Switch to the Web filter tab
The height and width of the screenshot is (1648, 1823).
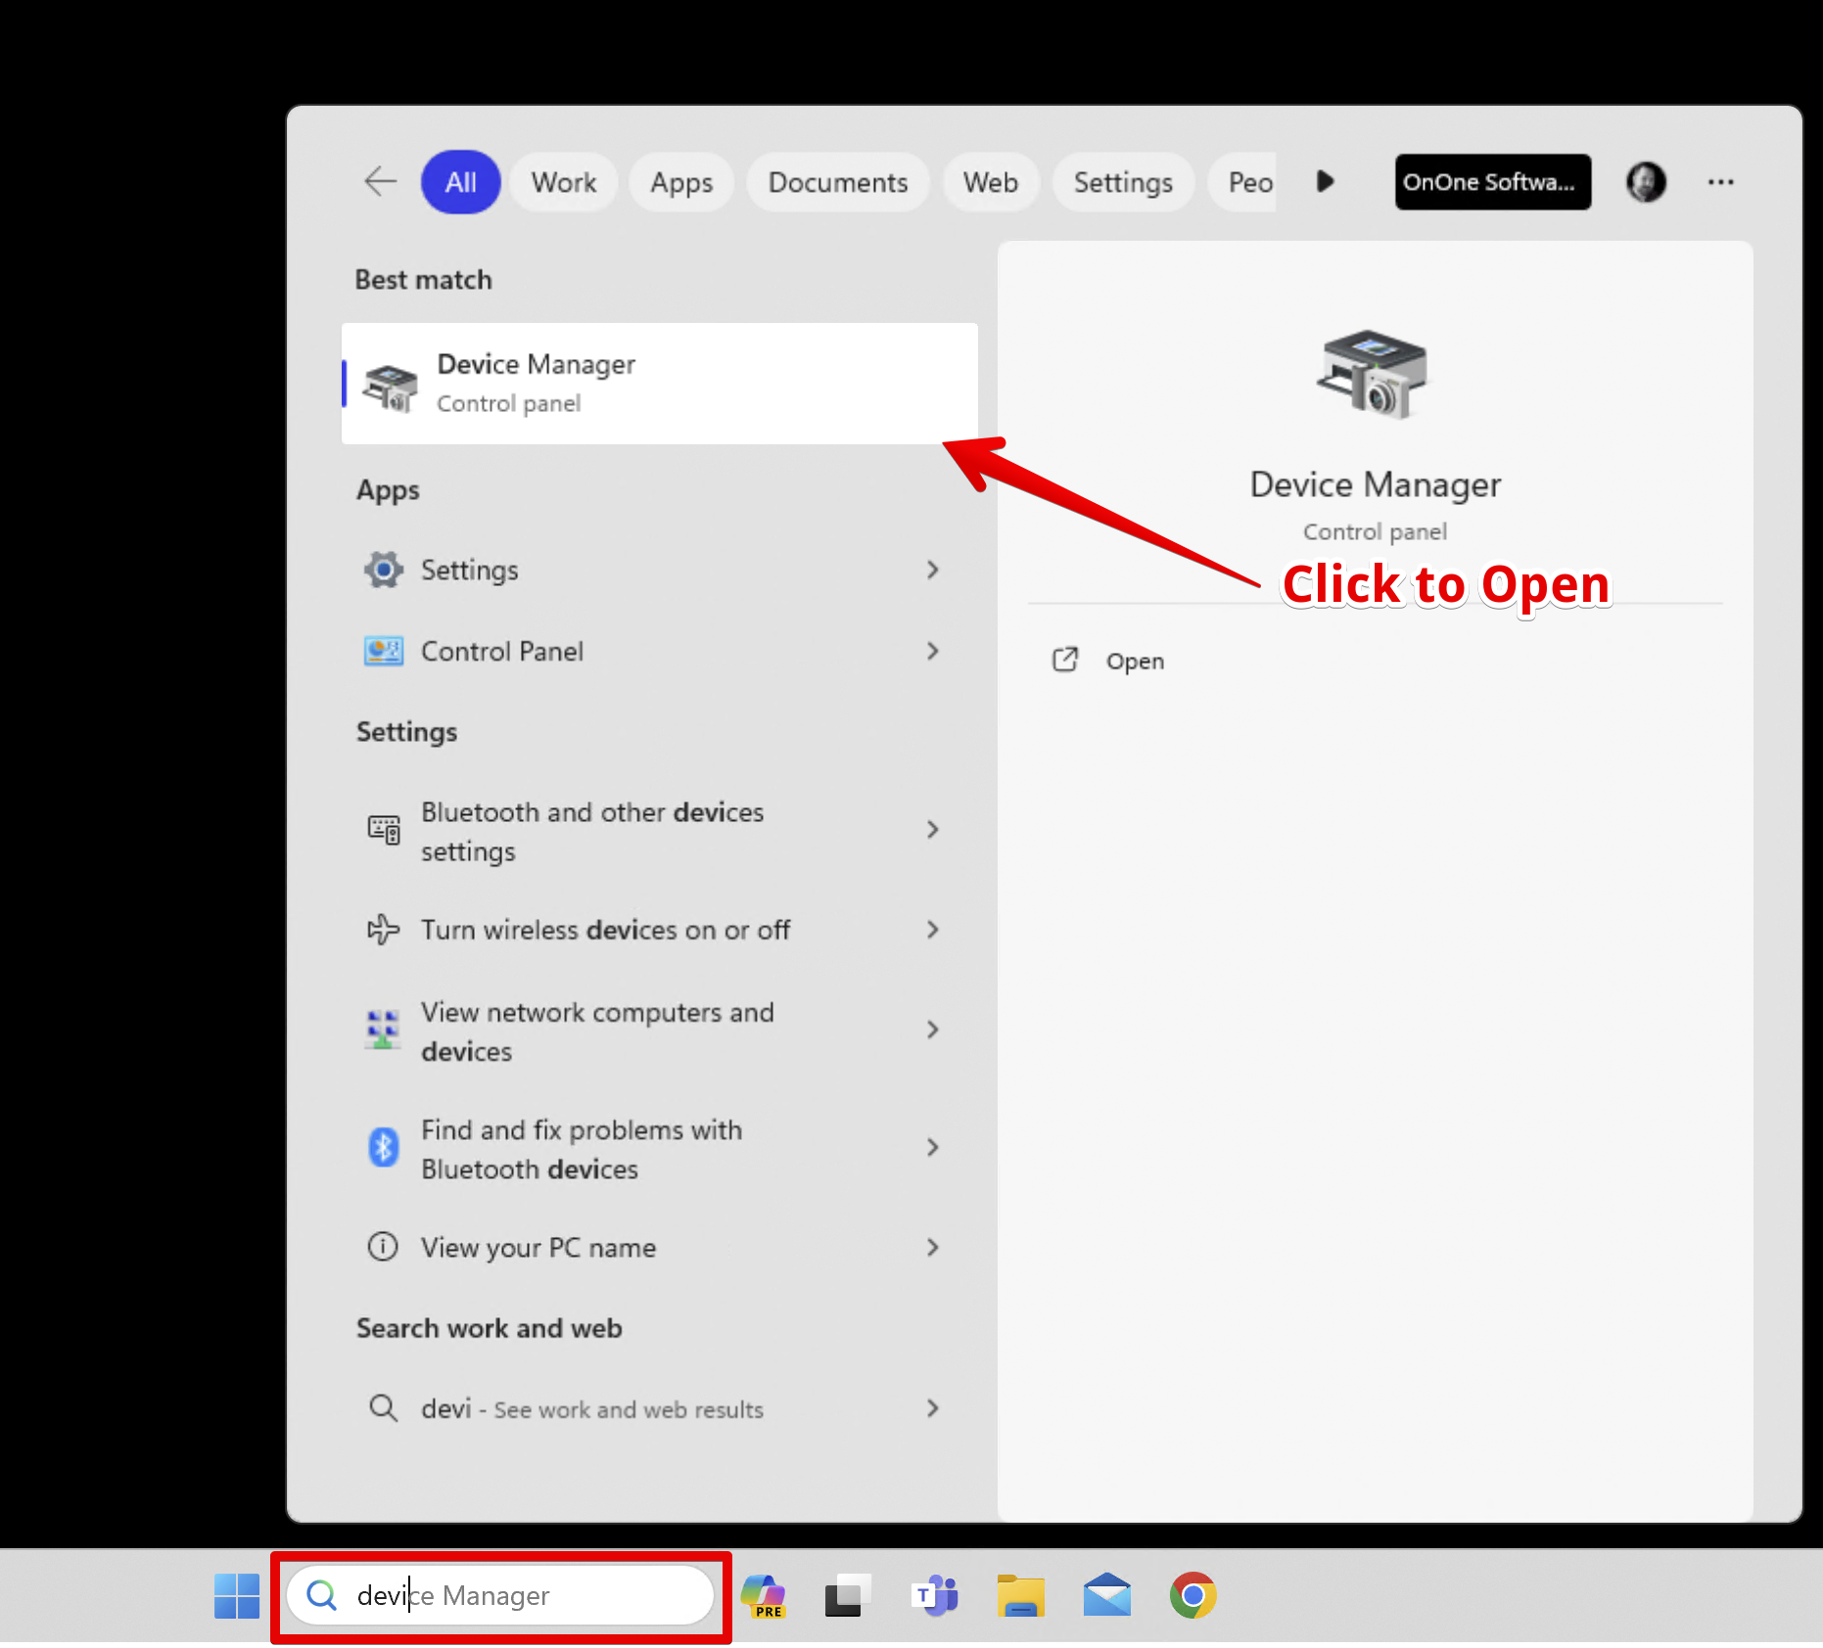coord(990,182)
